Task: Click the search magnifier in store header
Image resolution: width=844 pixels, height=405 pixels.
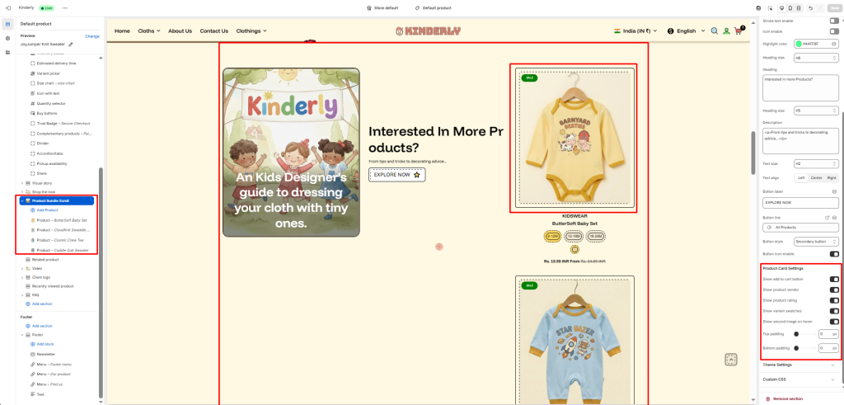Action: coord(715,31)
